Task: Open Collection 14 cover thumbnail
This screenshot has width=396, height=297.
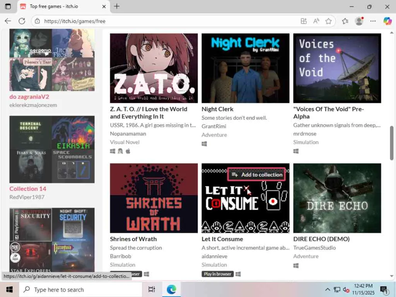Action: pyautogui.click(x=52, y=149)
